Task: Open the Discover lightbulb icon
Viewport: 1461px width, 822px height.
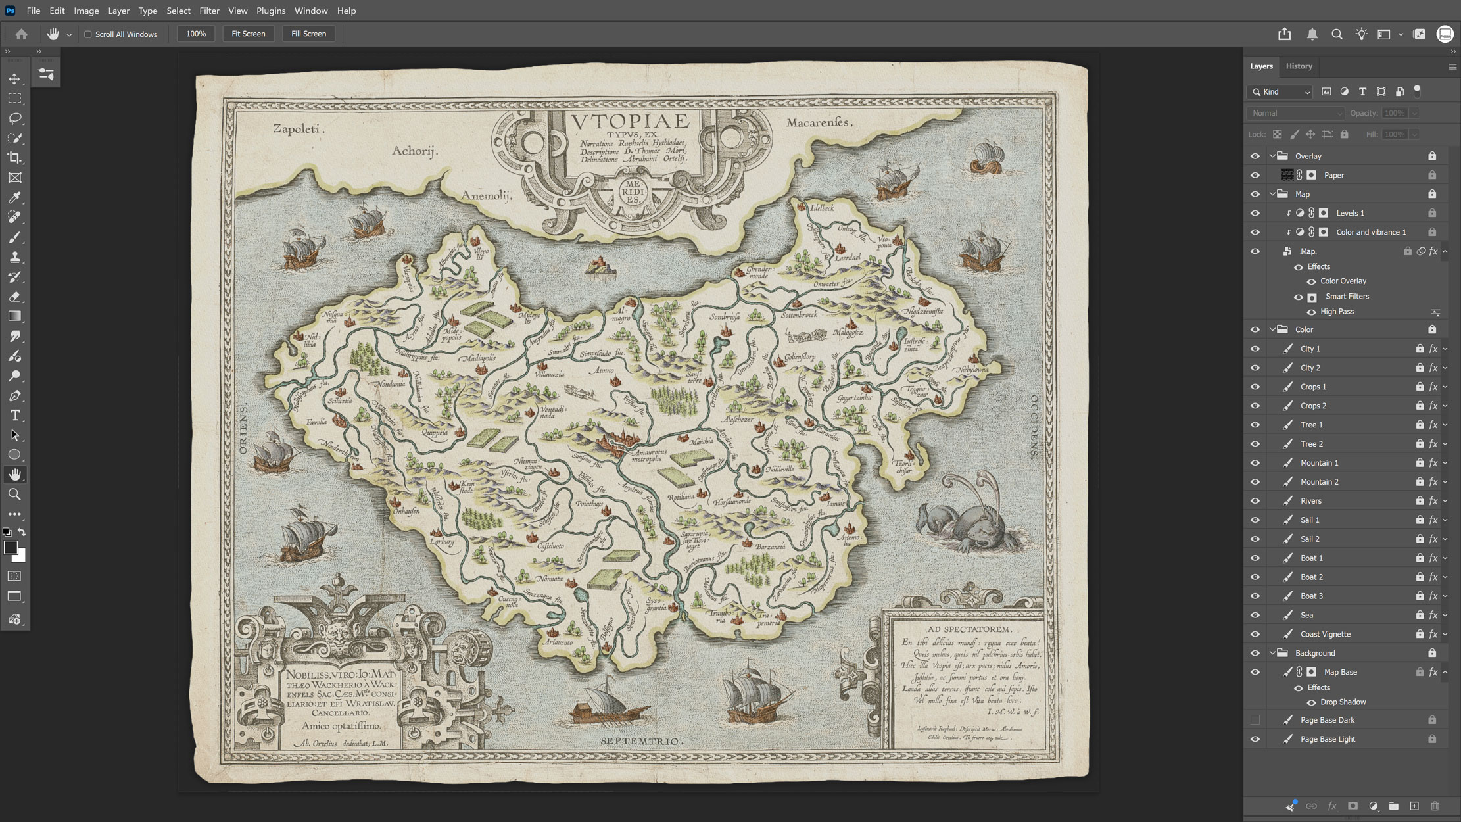Action: point(1361,34)
